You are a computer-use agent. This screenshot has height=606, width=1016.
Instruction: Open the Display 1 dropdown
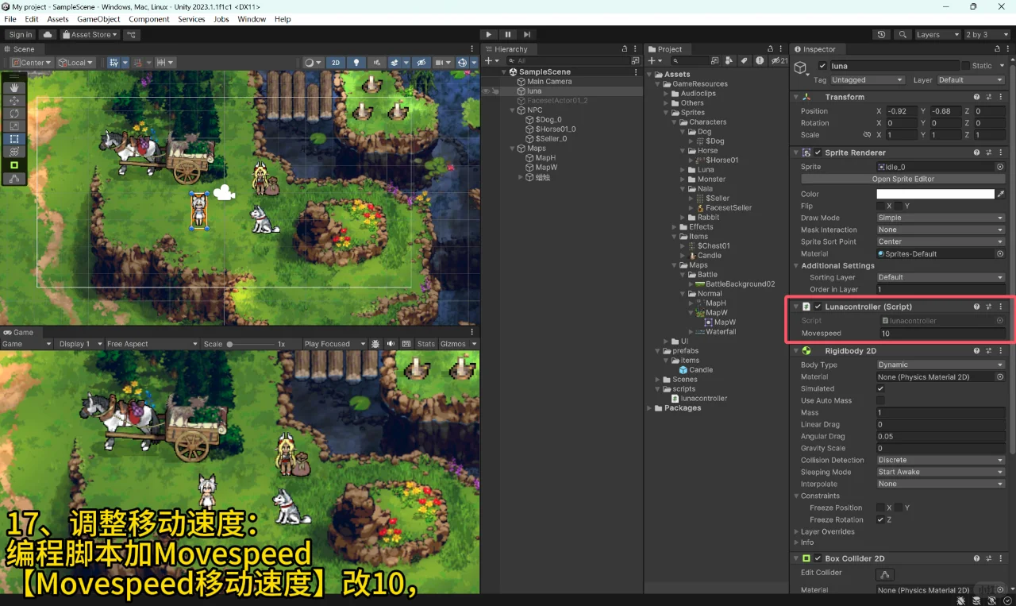80,344
